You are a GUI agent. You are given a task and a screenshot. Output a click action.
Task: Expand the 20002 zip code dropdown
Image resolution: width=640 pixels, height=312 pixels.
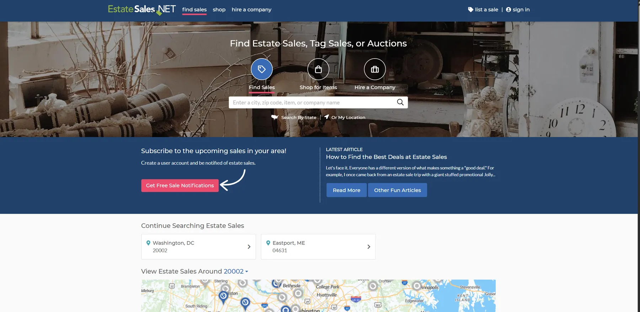point(236,272)
